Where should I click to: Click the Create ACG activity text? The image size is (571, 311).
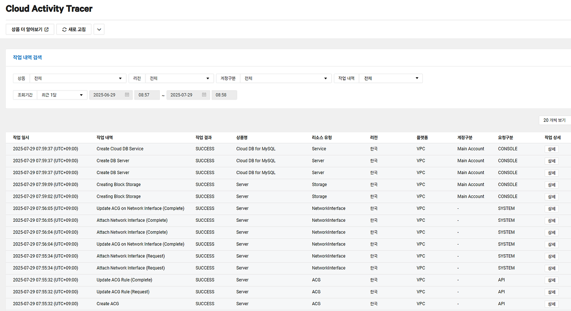coord(108,303)
